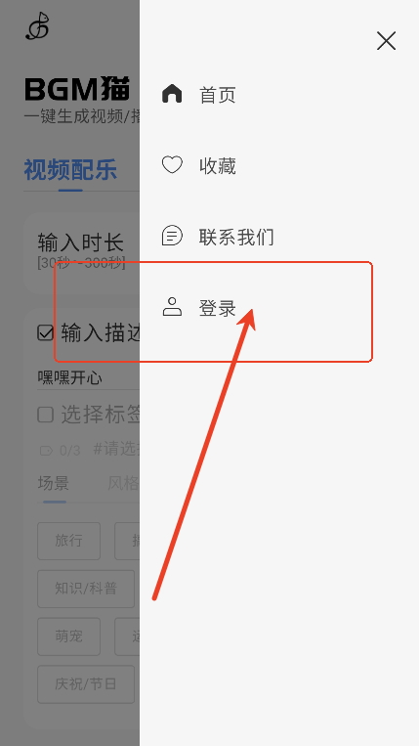Click the BGM猫 cat logo icon
The width and height of the screenshot is (419, 746).
(x=37, y=26)
